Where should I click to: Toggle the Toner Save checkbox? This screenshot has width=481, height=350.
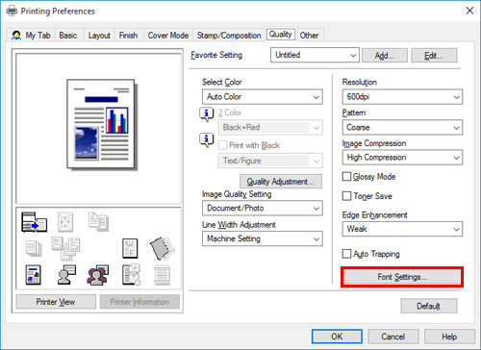(x=346, y=196)
